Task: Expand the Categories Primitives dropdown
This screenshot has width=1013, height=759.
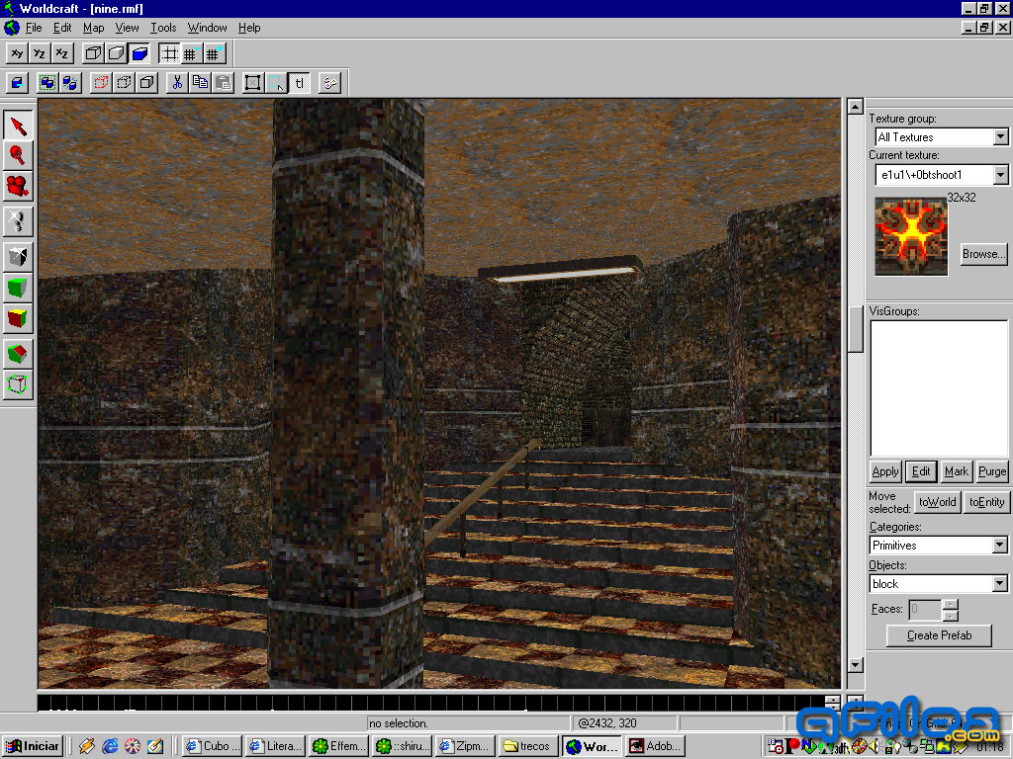Action: point(999,546)
